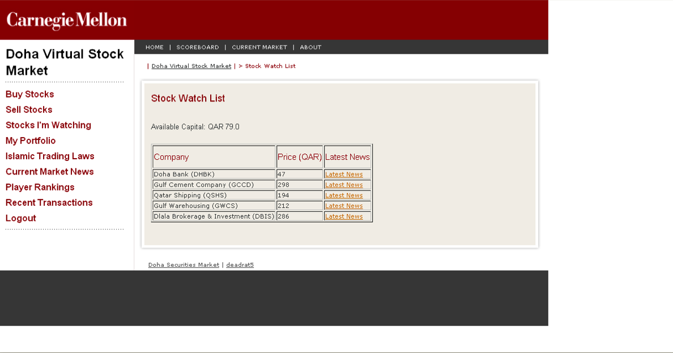Viewport: 673px width, 353px height.
Task: Click the Stock Watch List heading
Action: click(x=188, y=99)
